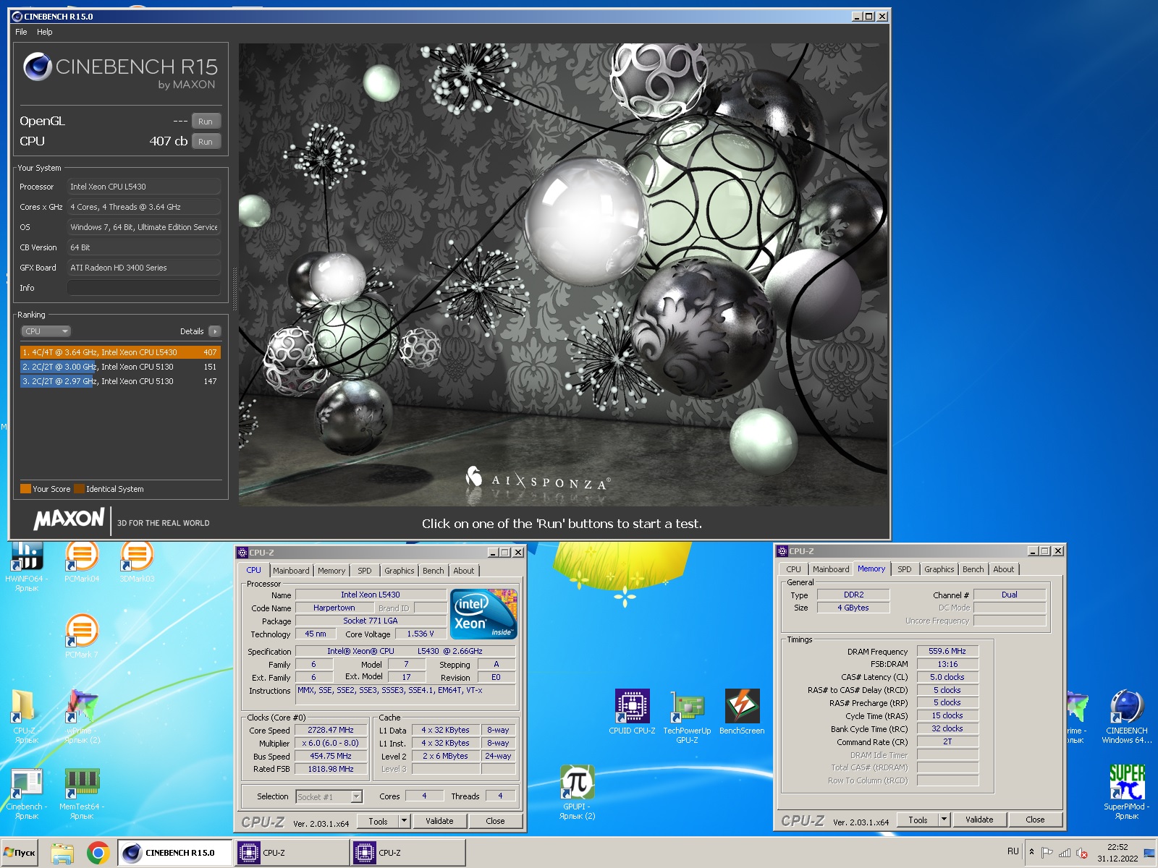Image resolution: width=1158 pixels, height=868 pixels.
Task: Run the CPU benchmark test
Action: tap(206, 142)
